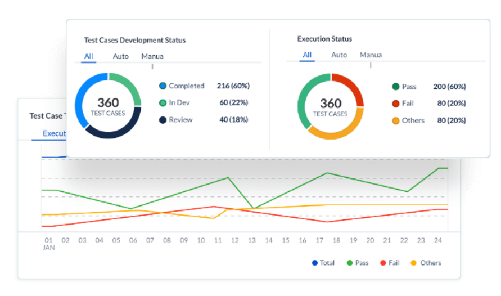This screenshot has width=501, height=296.
Task: Click the green In Dev legend dot
Action: [163, 103]
